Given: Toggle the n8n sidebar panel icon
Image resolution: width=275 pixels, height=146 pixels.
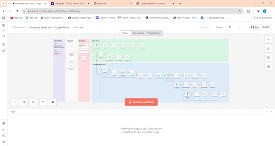Looking at the screenshot, I should (4, 25).
